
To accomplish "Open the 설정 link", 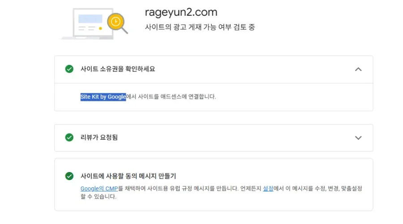I will (x=268, y=189).
